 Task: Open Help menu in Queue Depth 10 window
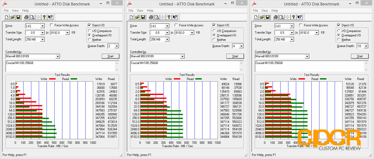coord(275,11)
